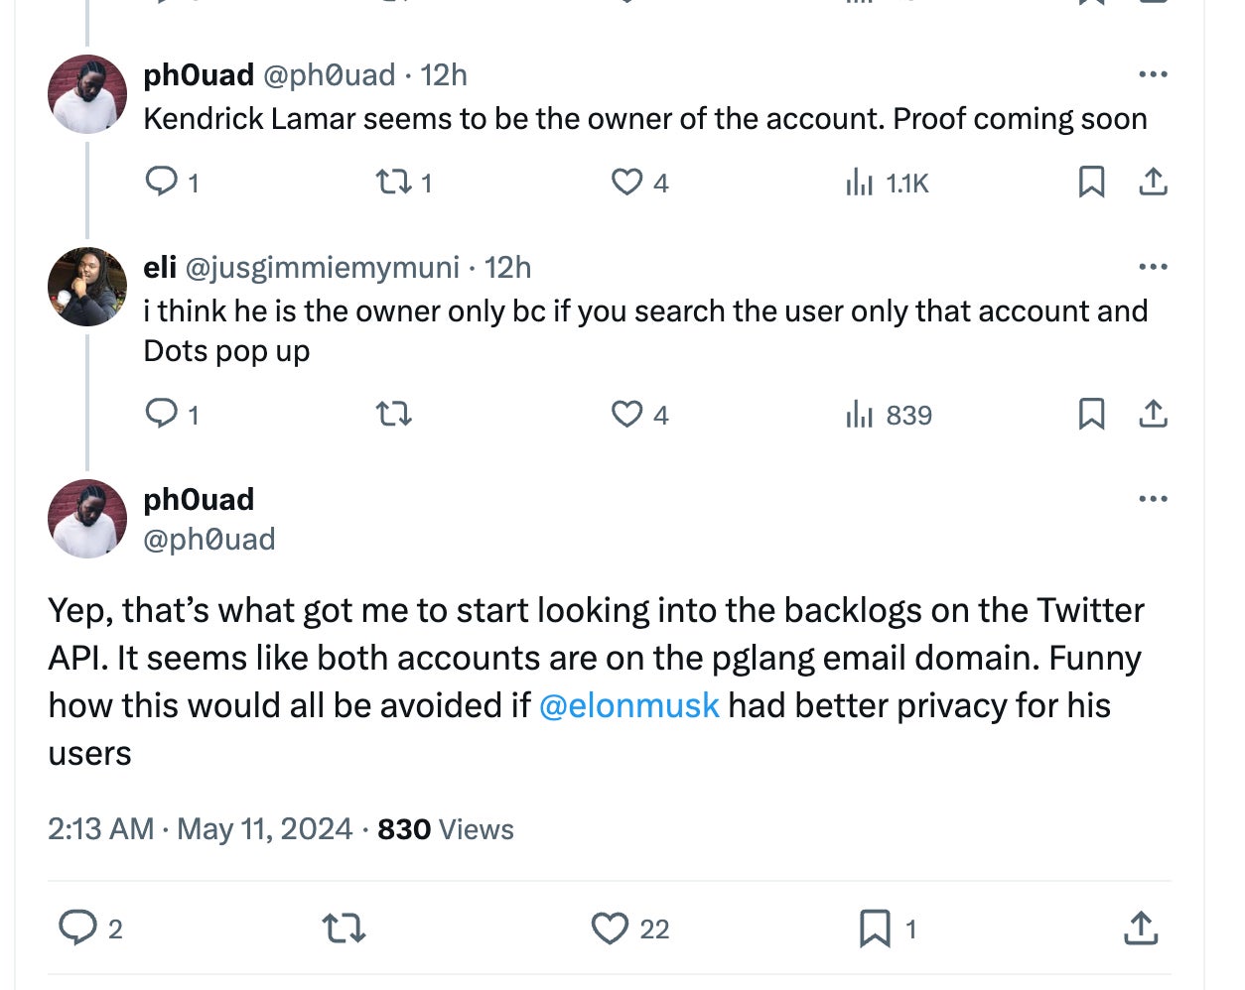Like the main tweet with 22 likes

(x=610, y=928)
